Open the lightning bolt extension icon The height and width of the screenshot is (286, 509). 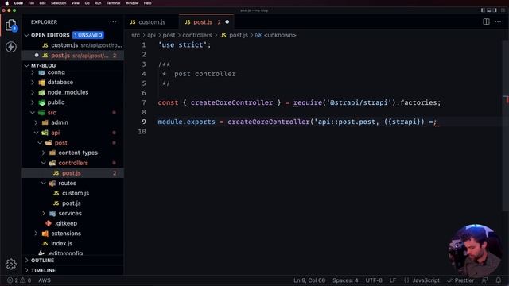point(10,47)
